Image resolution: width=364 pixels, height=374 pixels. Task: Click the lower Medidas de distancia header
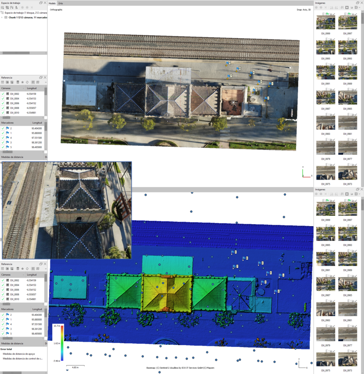(22, 343)
